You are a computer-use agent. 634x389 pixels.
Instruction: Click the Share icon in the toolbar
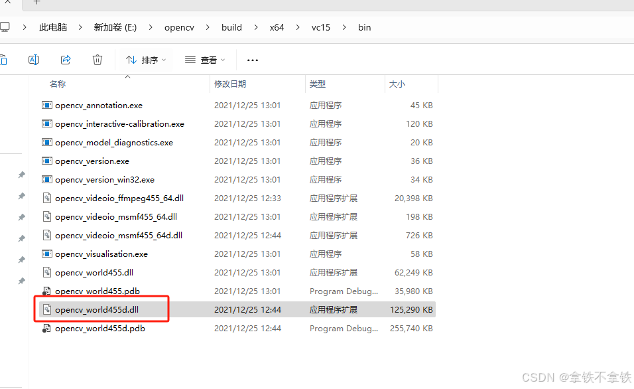pos(65,59)
